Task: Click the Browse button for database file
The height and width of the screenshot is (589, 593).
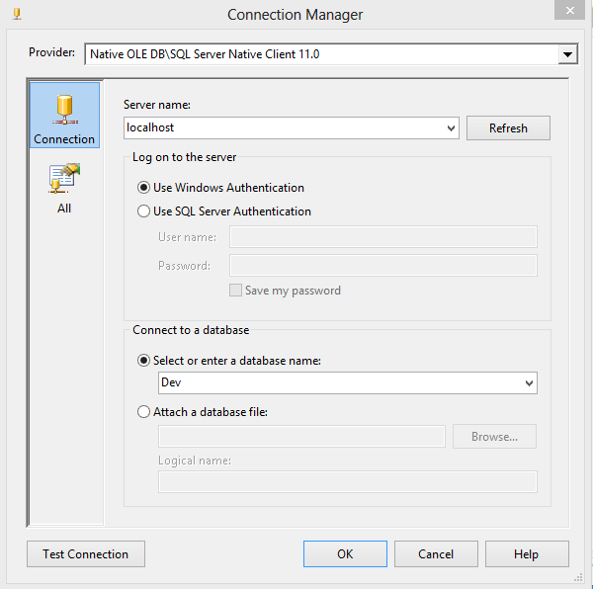Action: tap(494, 437)
